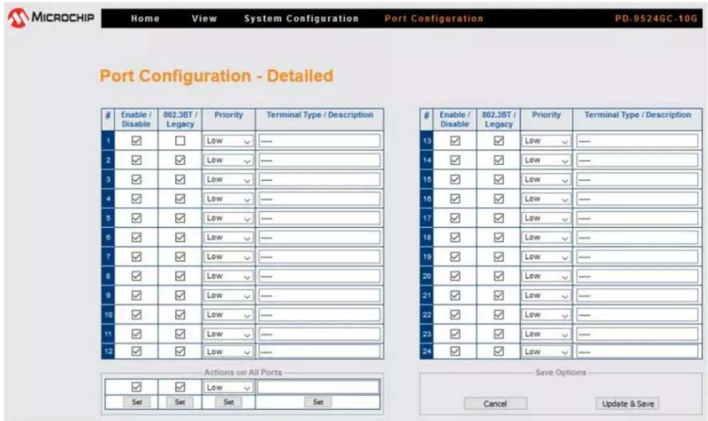This screenshot has width=708, height=421.
Task: Click description field for port 3
Action: pos(319,179)
